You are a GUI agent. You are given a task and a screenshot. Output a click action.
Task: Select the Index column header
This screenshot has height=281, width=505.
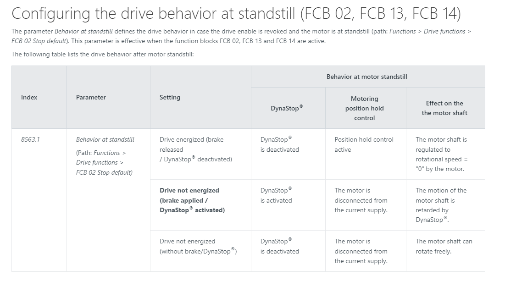[29, 97]
